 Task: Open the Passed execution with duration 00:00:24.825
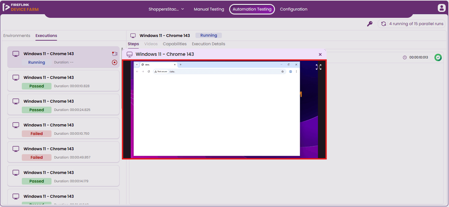point(63,104)
